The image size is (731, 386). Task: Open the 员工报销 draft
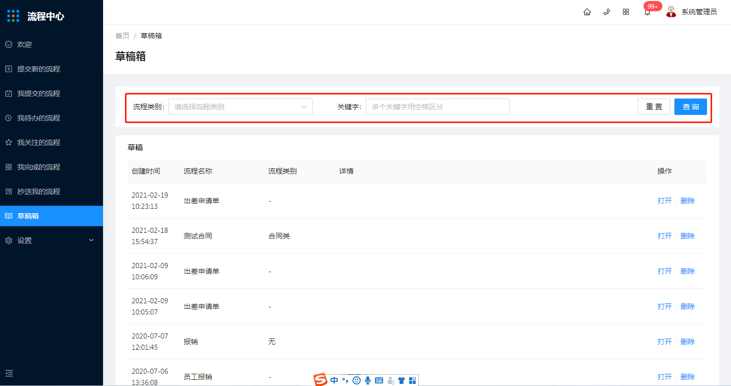pos(665,377)
